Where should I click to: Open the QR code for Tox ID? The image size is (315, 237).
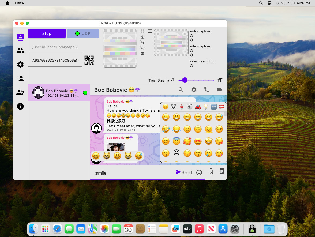coord(89,60)
